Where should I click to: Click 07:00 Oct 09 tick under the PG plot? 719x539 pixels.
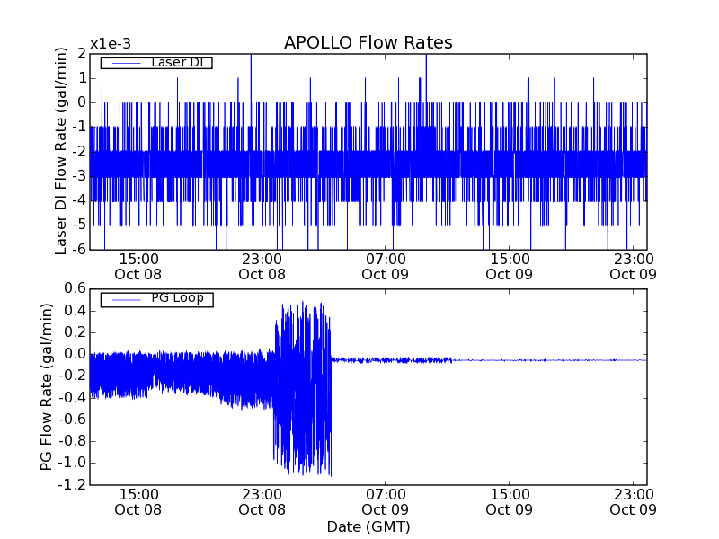tap(386, 501)
